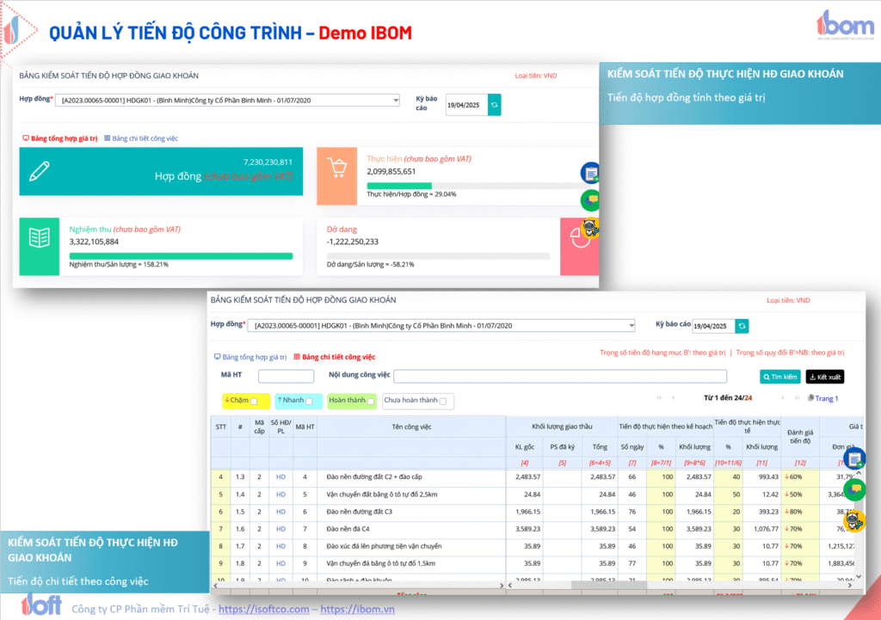Click blue note floating icon in lower table
The image size is (881, 620).
pyautogui.click(x=854, y=458)
